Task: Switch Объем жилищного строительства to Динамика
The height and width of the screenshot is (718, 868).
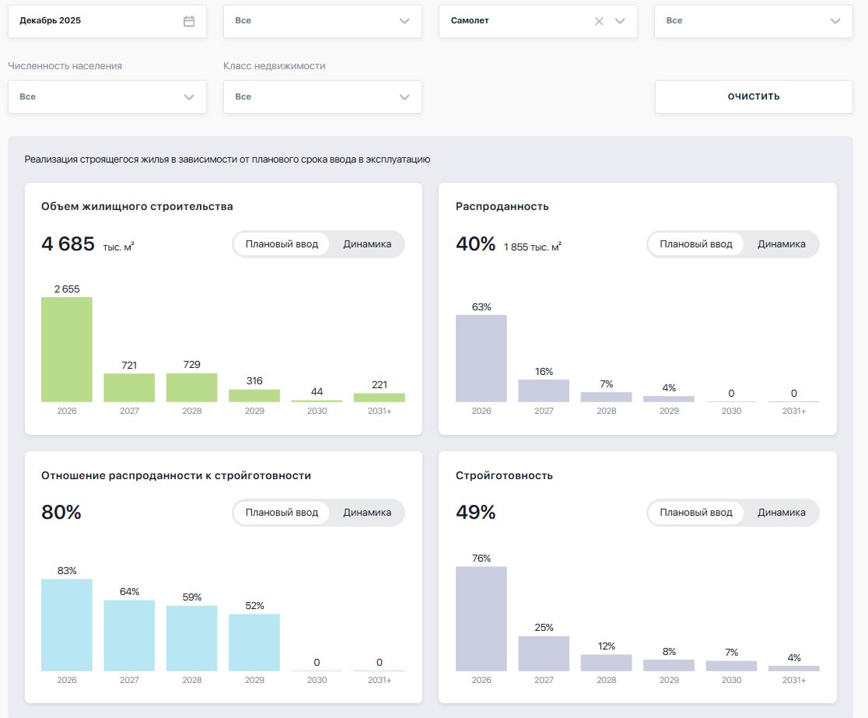Action: click(367, 244)
